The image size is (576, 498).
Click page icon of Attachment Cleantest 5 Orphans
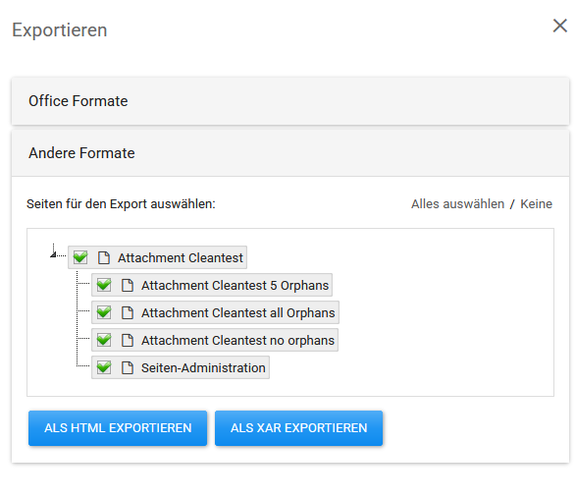pos(128,286)
